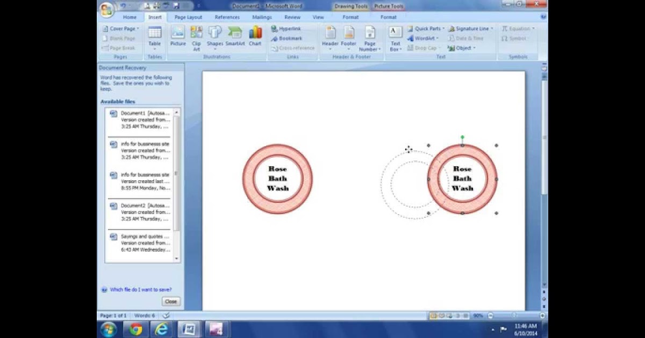Screen dimensions: 645x338
Task: Adjust the zoom slider handle
Action: click(514, 316)
